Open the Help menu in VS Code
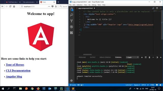This screenshot has height=91, width=163. coord(104,5)
